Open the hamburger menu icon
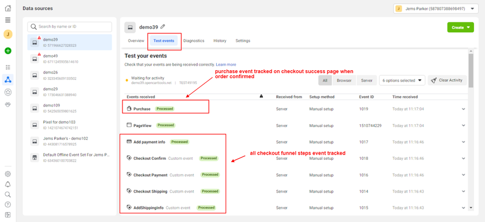The height and width of the screenshot is (222, 485). click(8, 20)
